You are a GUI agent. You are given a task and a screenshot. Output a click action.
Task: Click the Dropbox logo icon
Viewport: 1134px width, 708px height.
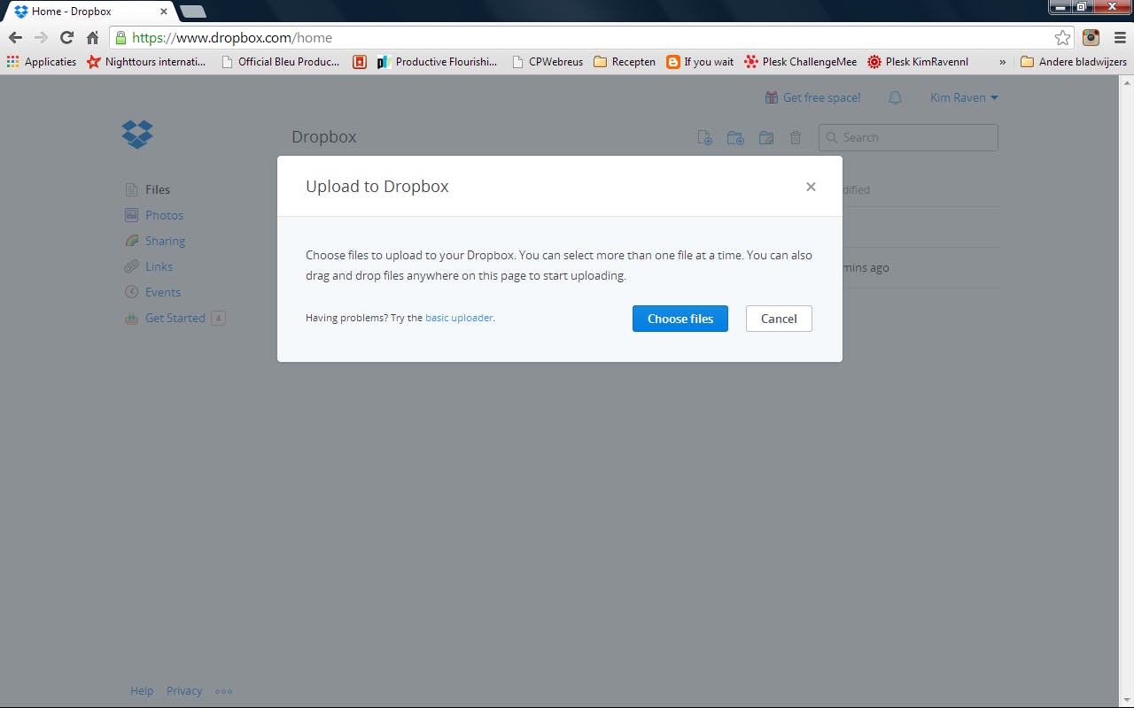(x=137, y=134)
